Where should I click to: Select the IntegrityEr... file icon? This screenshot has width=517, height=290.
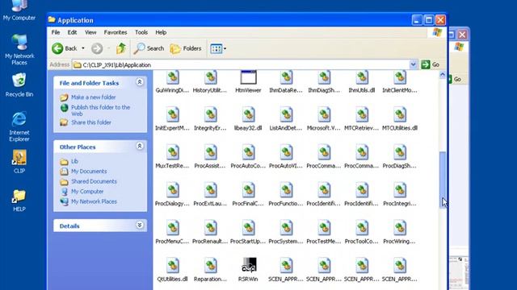click(210, 114)
